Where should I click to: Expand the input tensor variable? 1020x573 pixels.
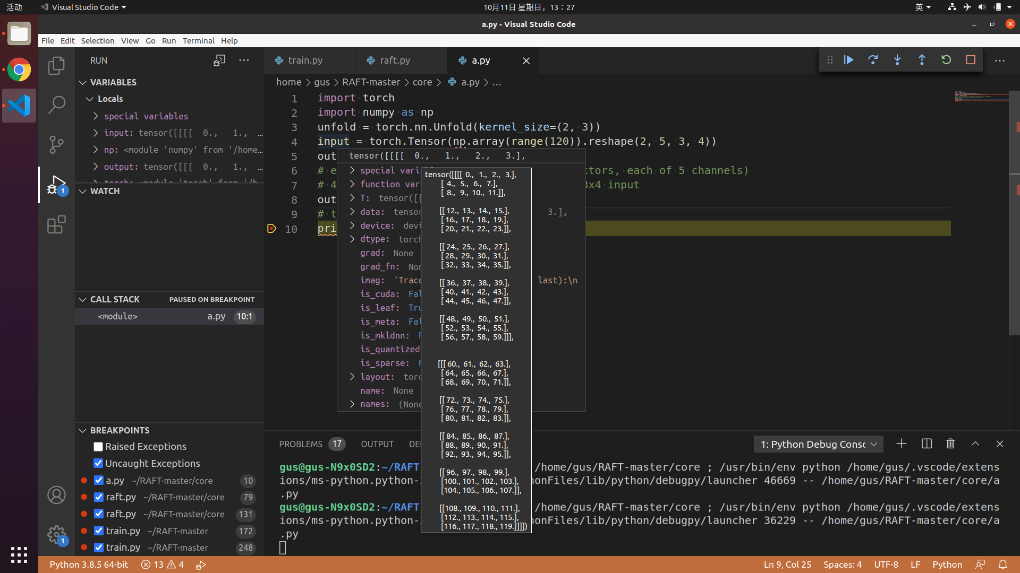pyautogui.click(x=96, y=133)
